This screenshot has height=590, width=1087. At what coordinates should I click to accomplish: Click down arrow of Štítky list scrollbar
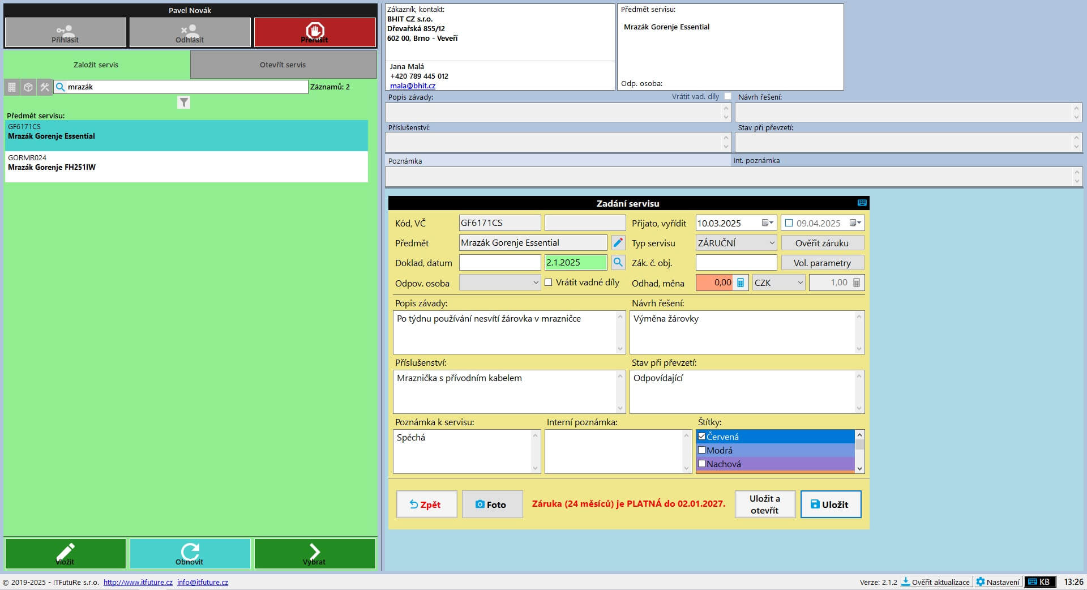(859, 468)
